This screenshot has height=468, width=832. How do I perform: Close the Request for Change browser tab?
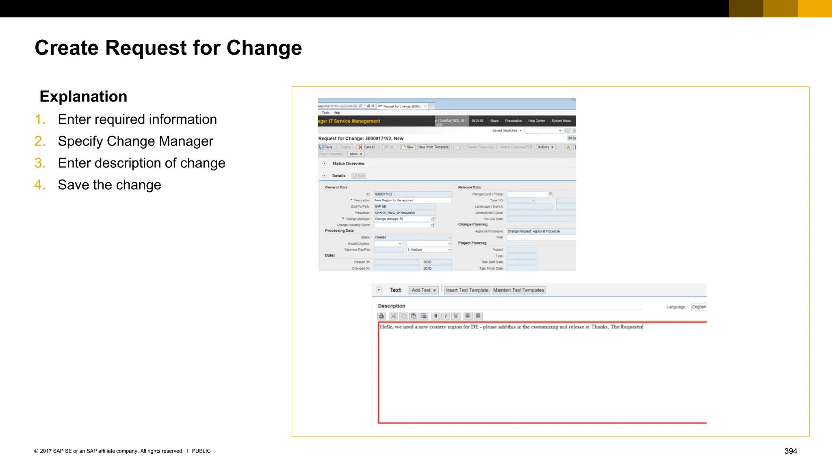coord(425,106)
